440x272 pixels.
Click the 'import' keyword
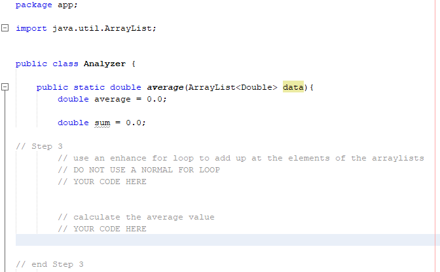[x=31, y=28]
